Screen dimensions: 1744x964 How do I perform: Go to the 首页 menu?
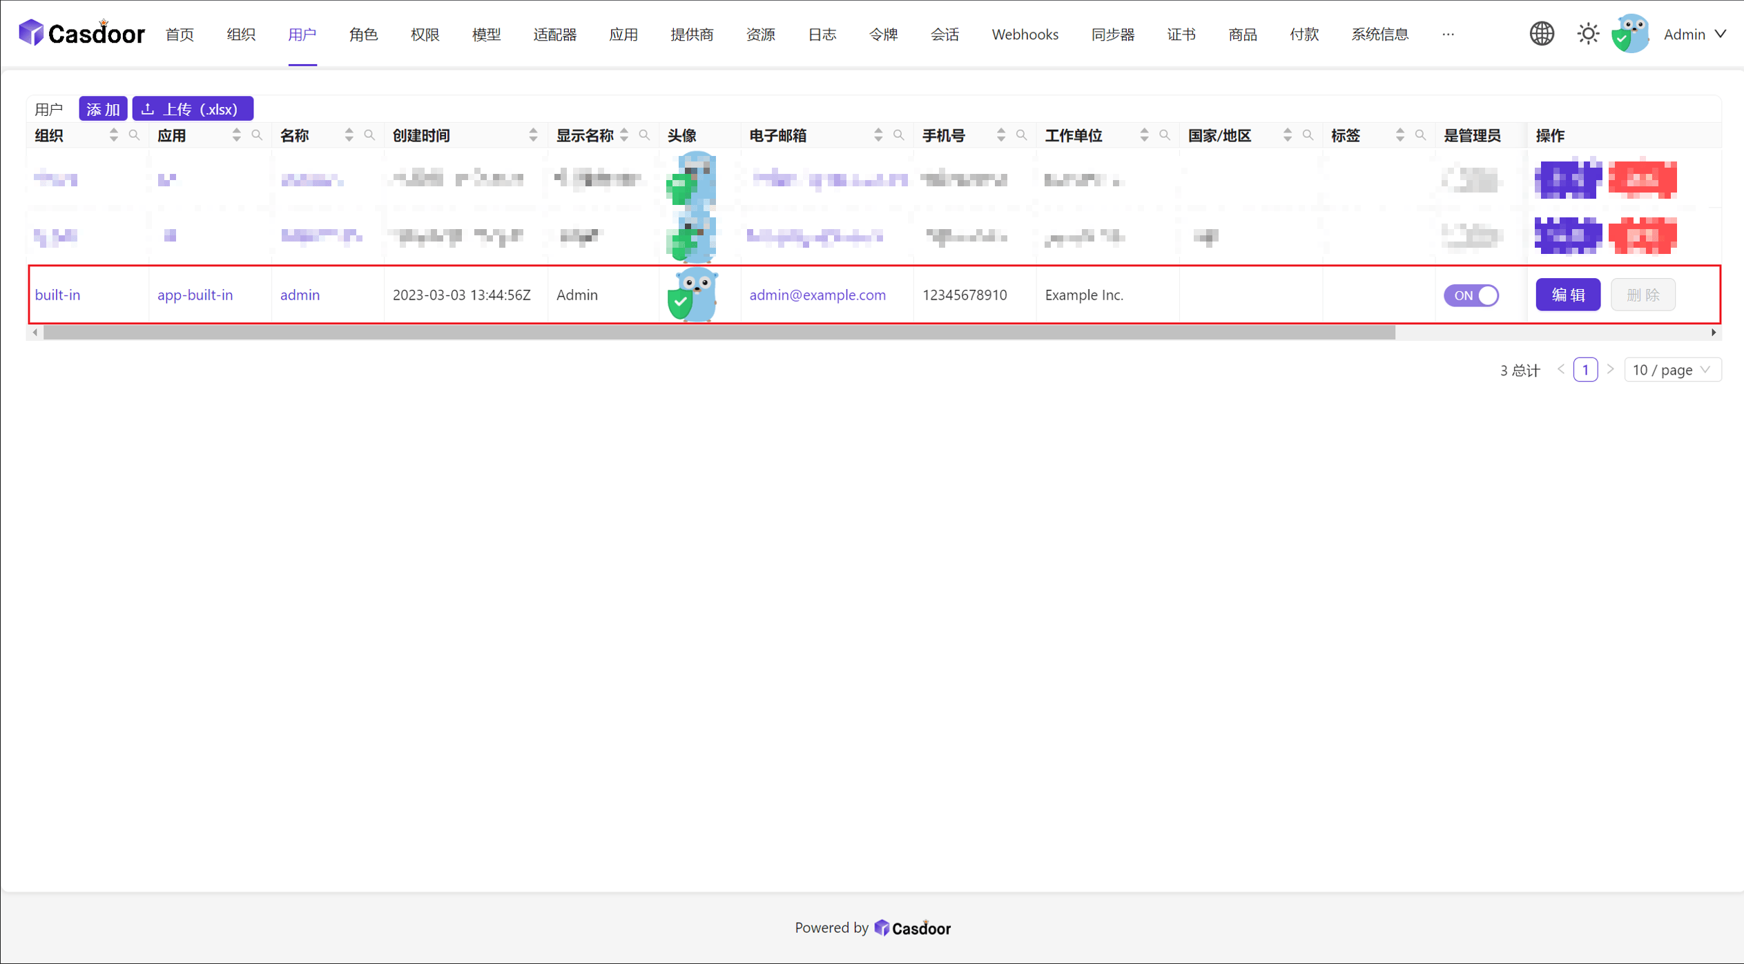[x=180, y=34]
